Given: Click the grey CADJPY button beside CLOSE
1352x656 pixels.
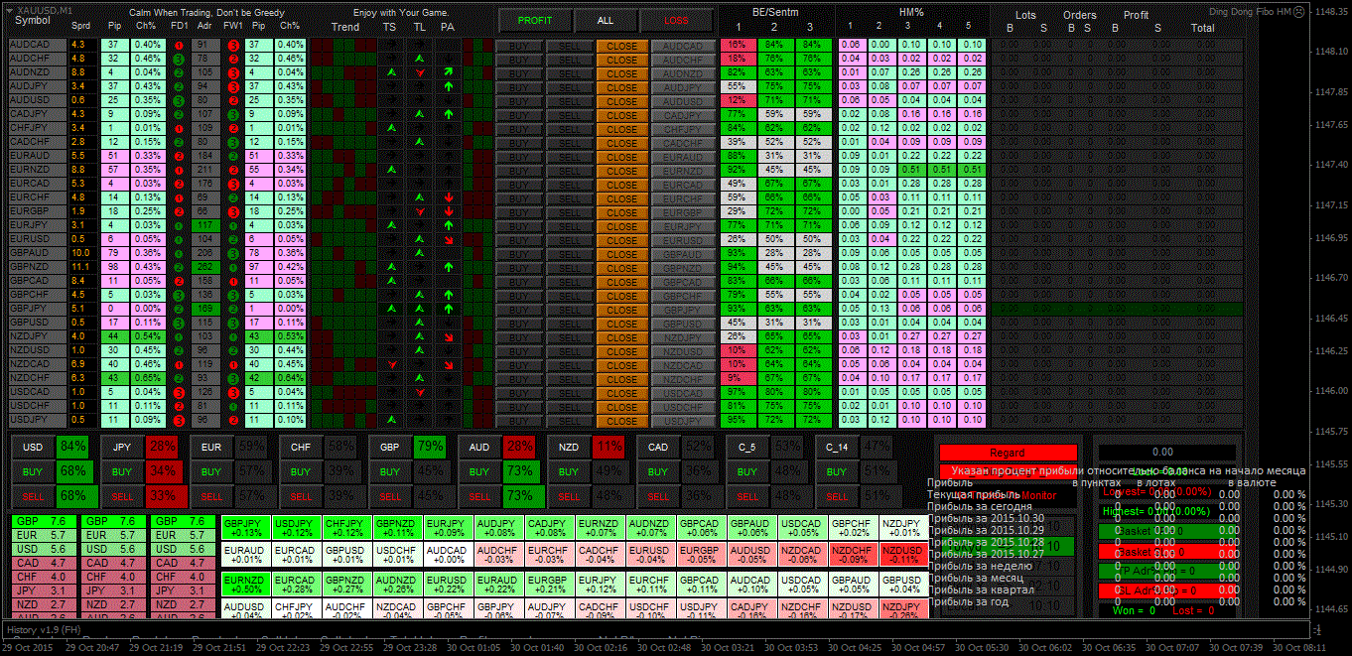Looking at the screenshot, I should click(x=683, y=115).
